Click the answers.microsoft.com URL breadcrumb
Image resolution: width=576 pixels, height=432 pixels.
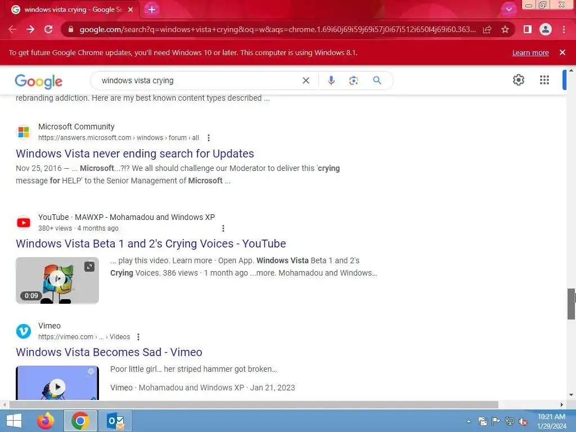(119, 138)
